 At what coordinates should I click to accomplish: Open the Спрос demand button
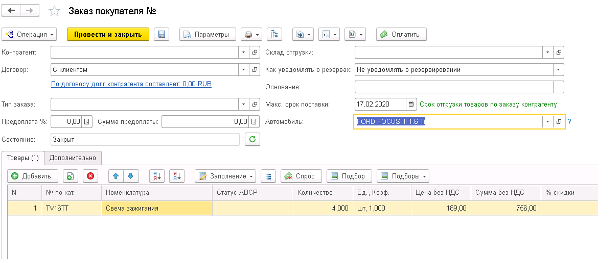[x=301, y=176]
